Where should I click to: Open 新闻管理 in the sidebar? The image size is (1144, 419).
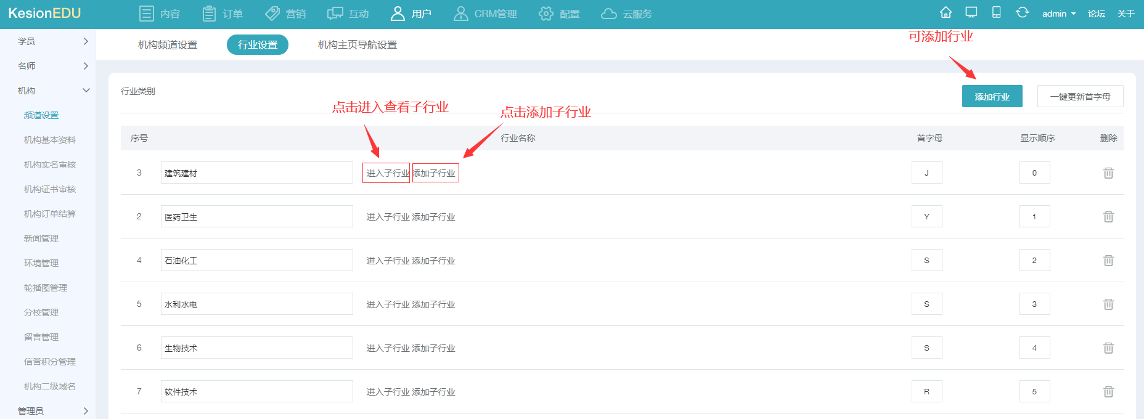coord(41,238)
